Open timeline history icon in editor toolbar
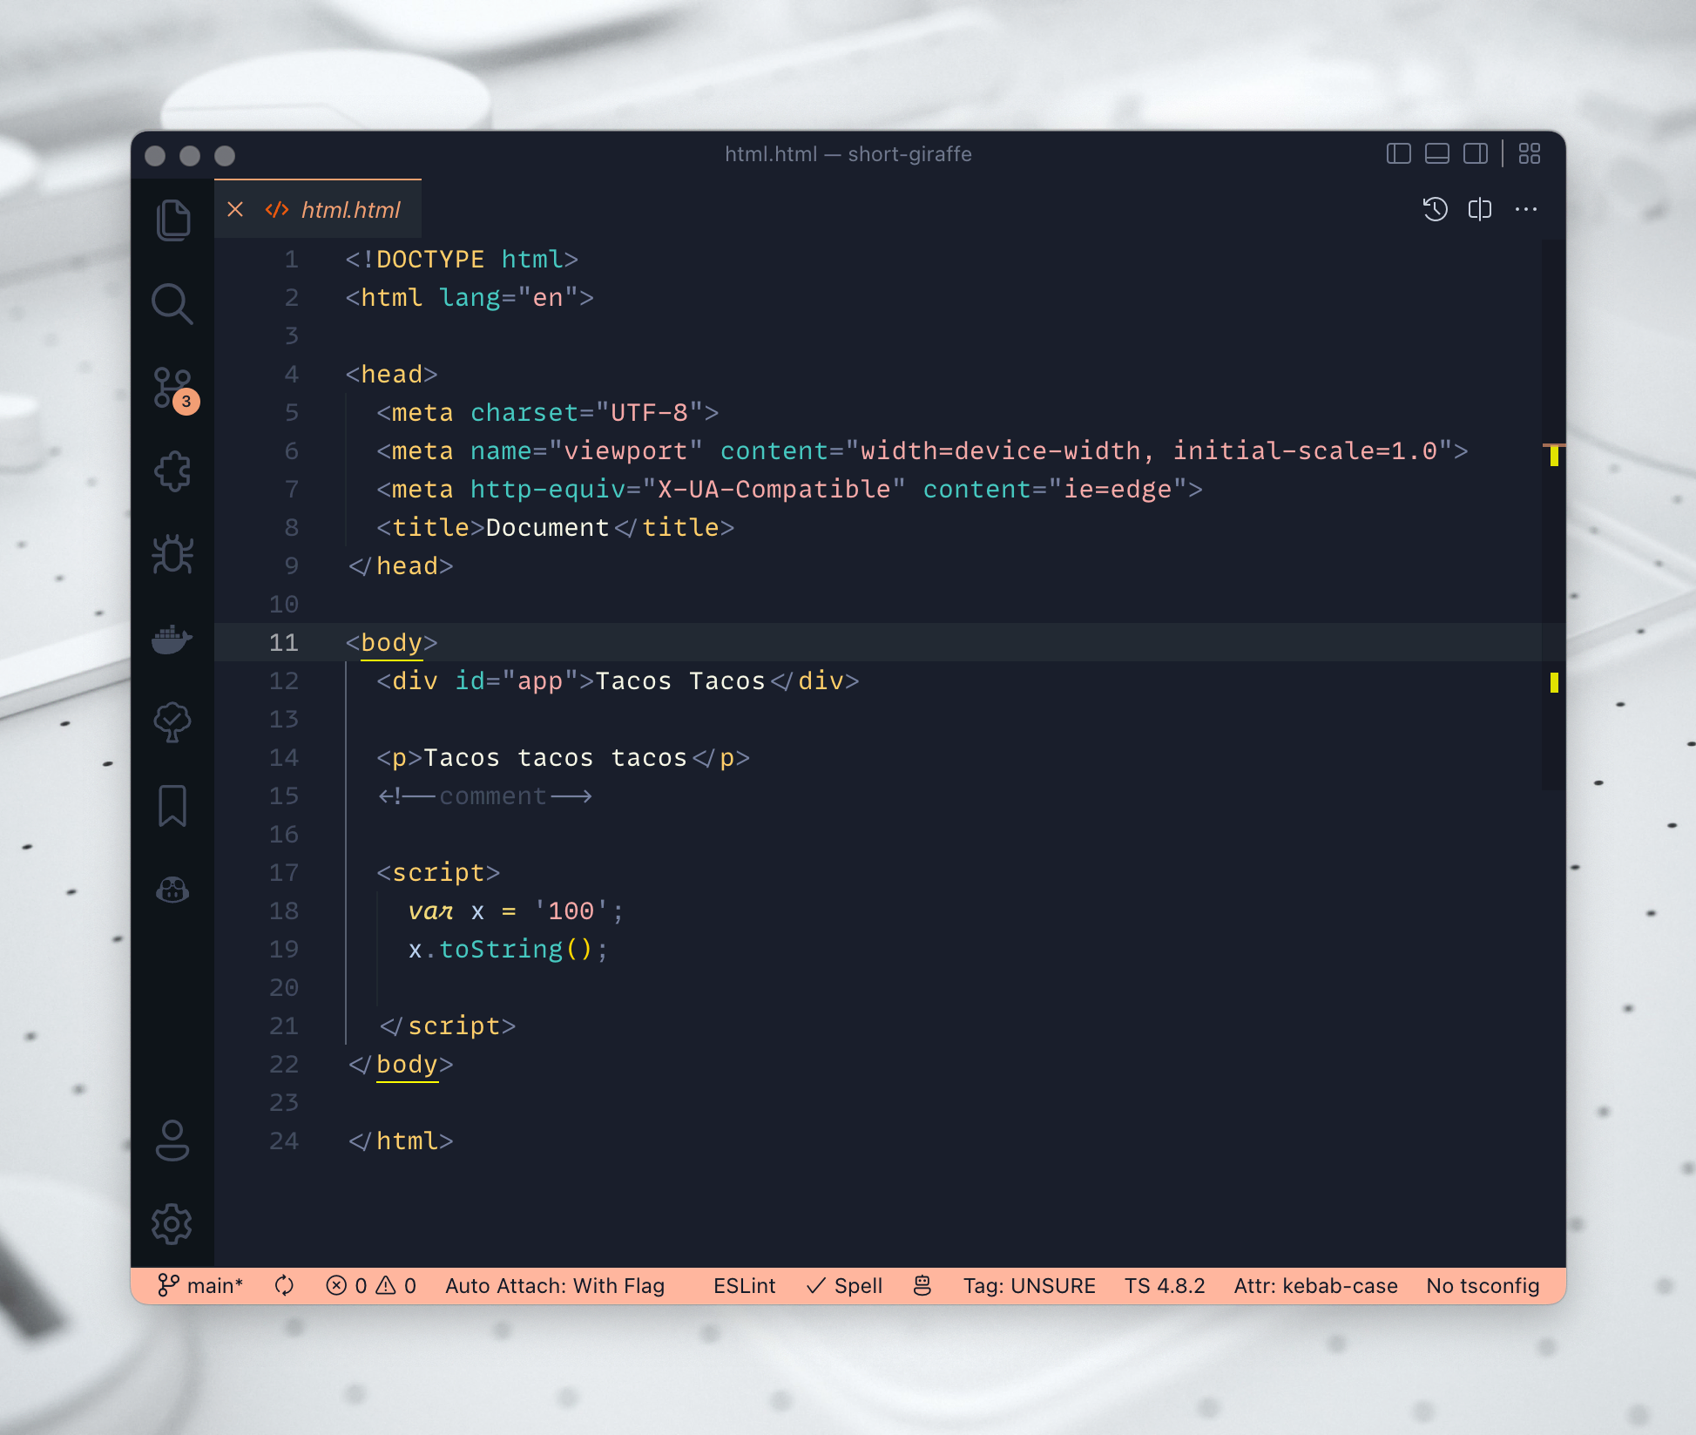Screen dimensions: 1696x1435 pos(1435,209)
